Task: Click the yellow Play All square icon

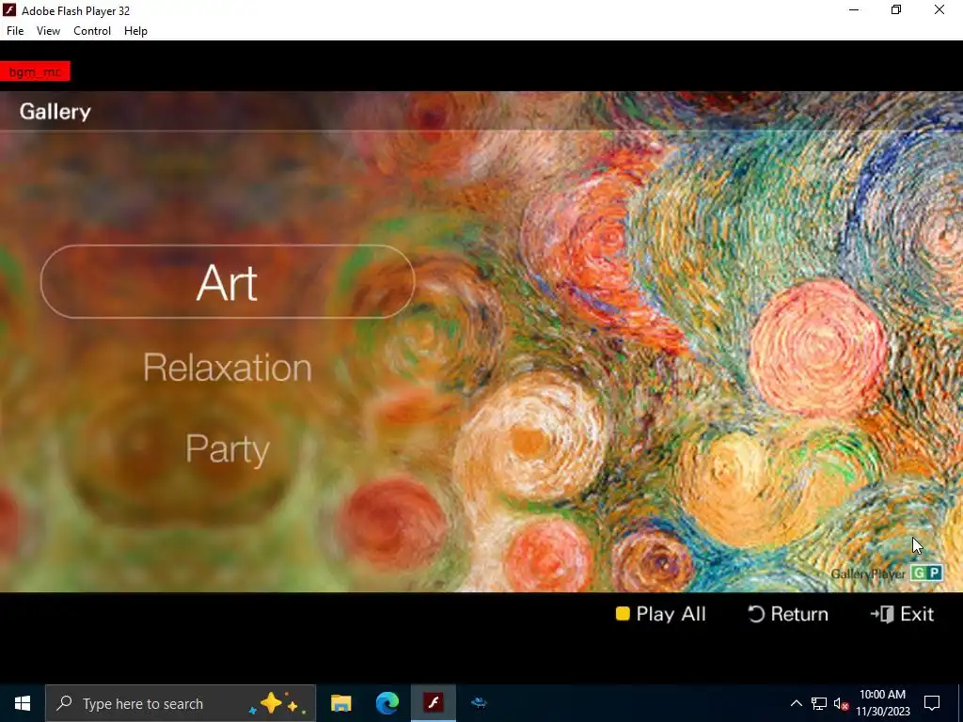Action: click(x=623, y=614)
